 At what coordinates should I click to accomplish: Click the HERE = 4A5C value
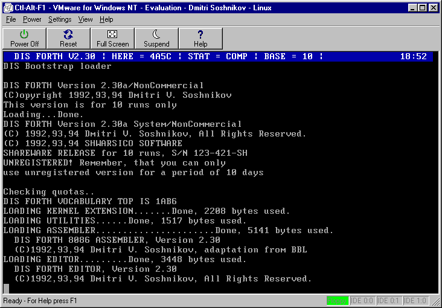(141, 56)
